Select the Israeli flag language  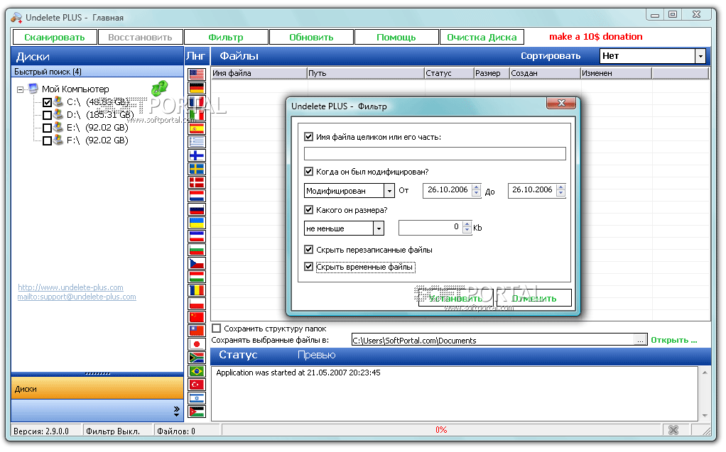[197, 398]
